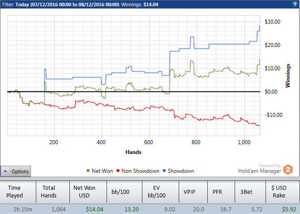Select the 1,064 total hands value
300x214 pixels.
click(x=59, y=210)
